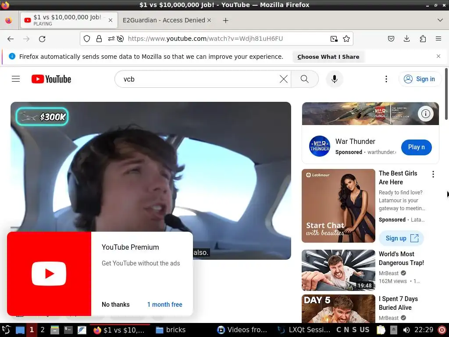The image size is (449, 337).
Task: Open the War Thunder channel logo
Action: coord(320,146)
